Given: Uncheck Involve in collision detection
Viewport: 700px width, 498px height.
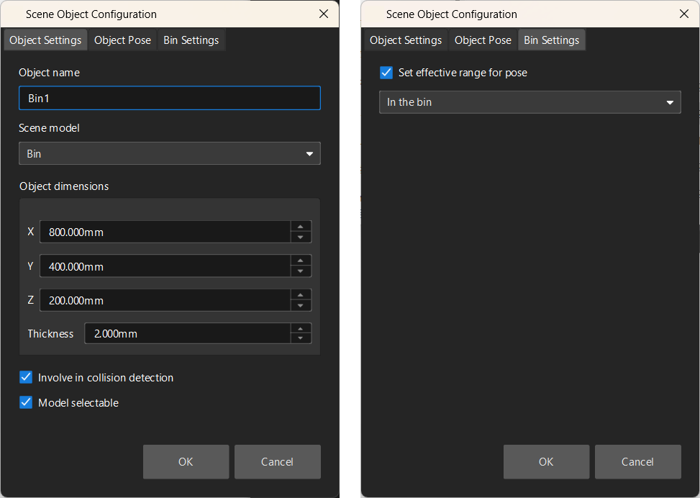Looking at the screenshot, I should (x=27, y=377).
